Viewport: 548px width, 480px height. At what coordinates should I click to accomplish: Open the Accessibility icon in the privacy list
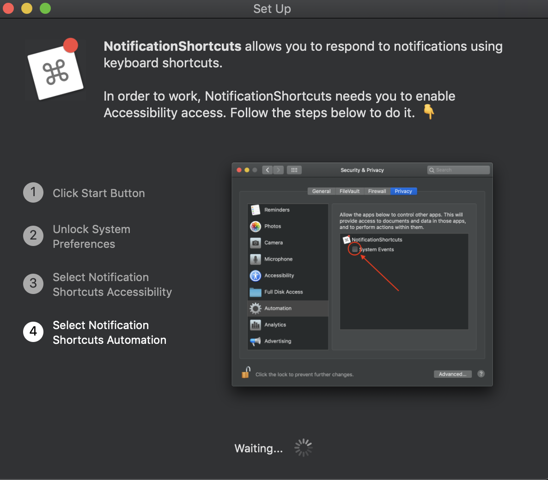(x=256, y=276)
